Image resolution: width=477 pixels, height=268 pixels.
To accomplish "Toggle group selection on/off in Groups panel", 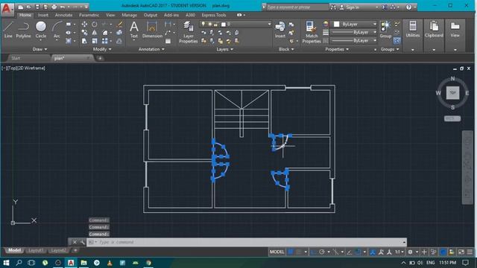I will pos(397,40).
